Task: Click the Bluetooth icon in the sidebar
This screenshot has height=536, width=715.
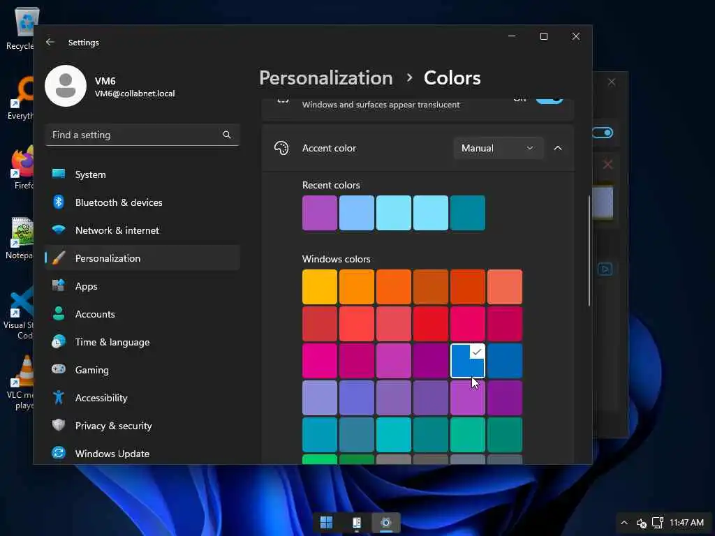Action: coord(59,202)
